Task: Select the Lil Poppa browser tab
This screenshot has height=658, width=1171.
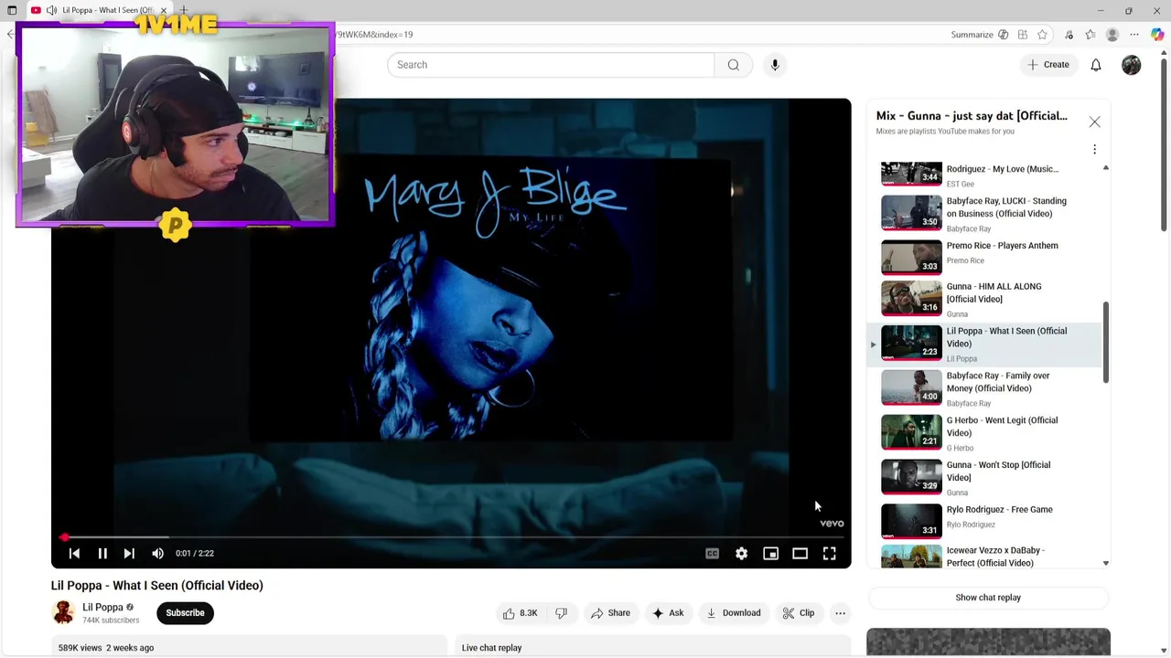Action: pos(99,10)
